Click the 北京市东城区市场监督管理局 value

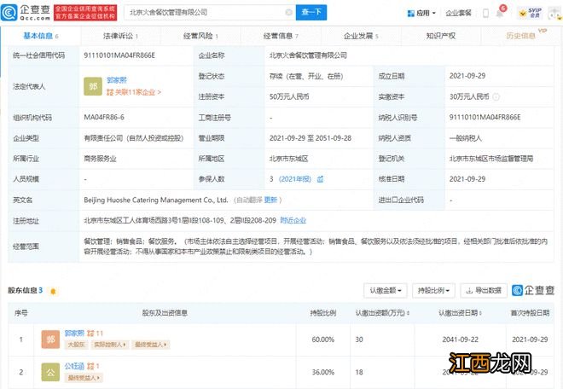pos(491,159)
